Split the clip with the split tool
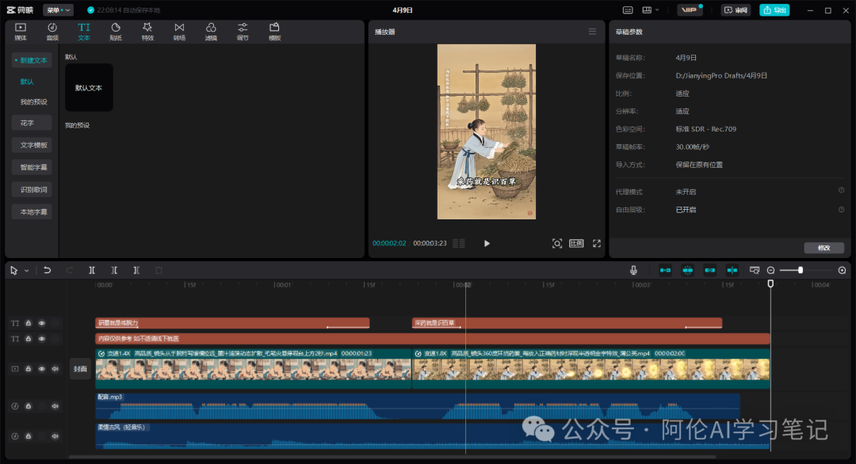856x464 pixels. (92, 270)
